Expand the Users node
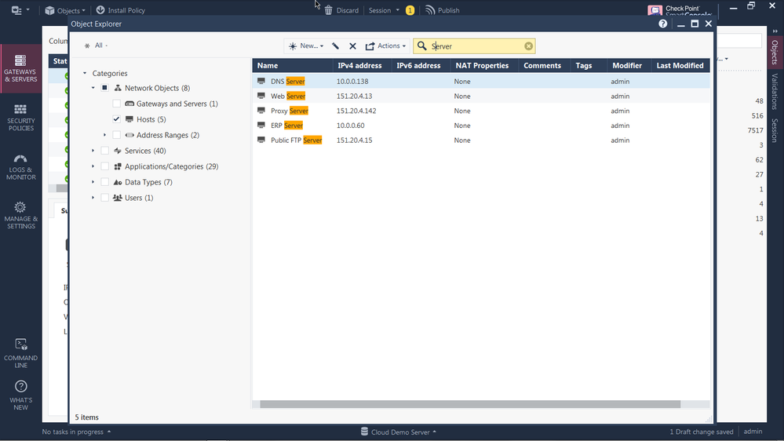The height and width of the screenshot is (441, 784). coord(93,198)
